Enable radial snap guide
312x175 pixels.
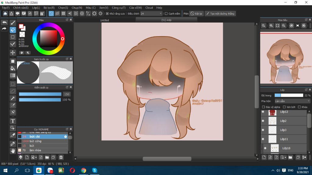[76, 13]
